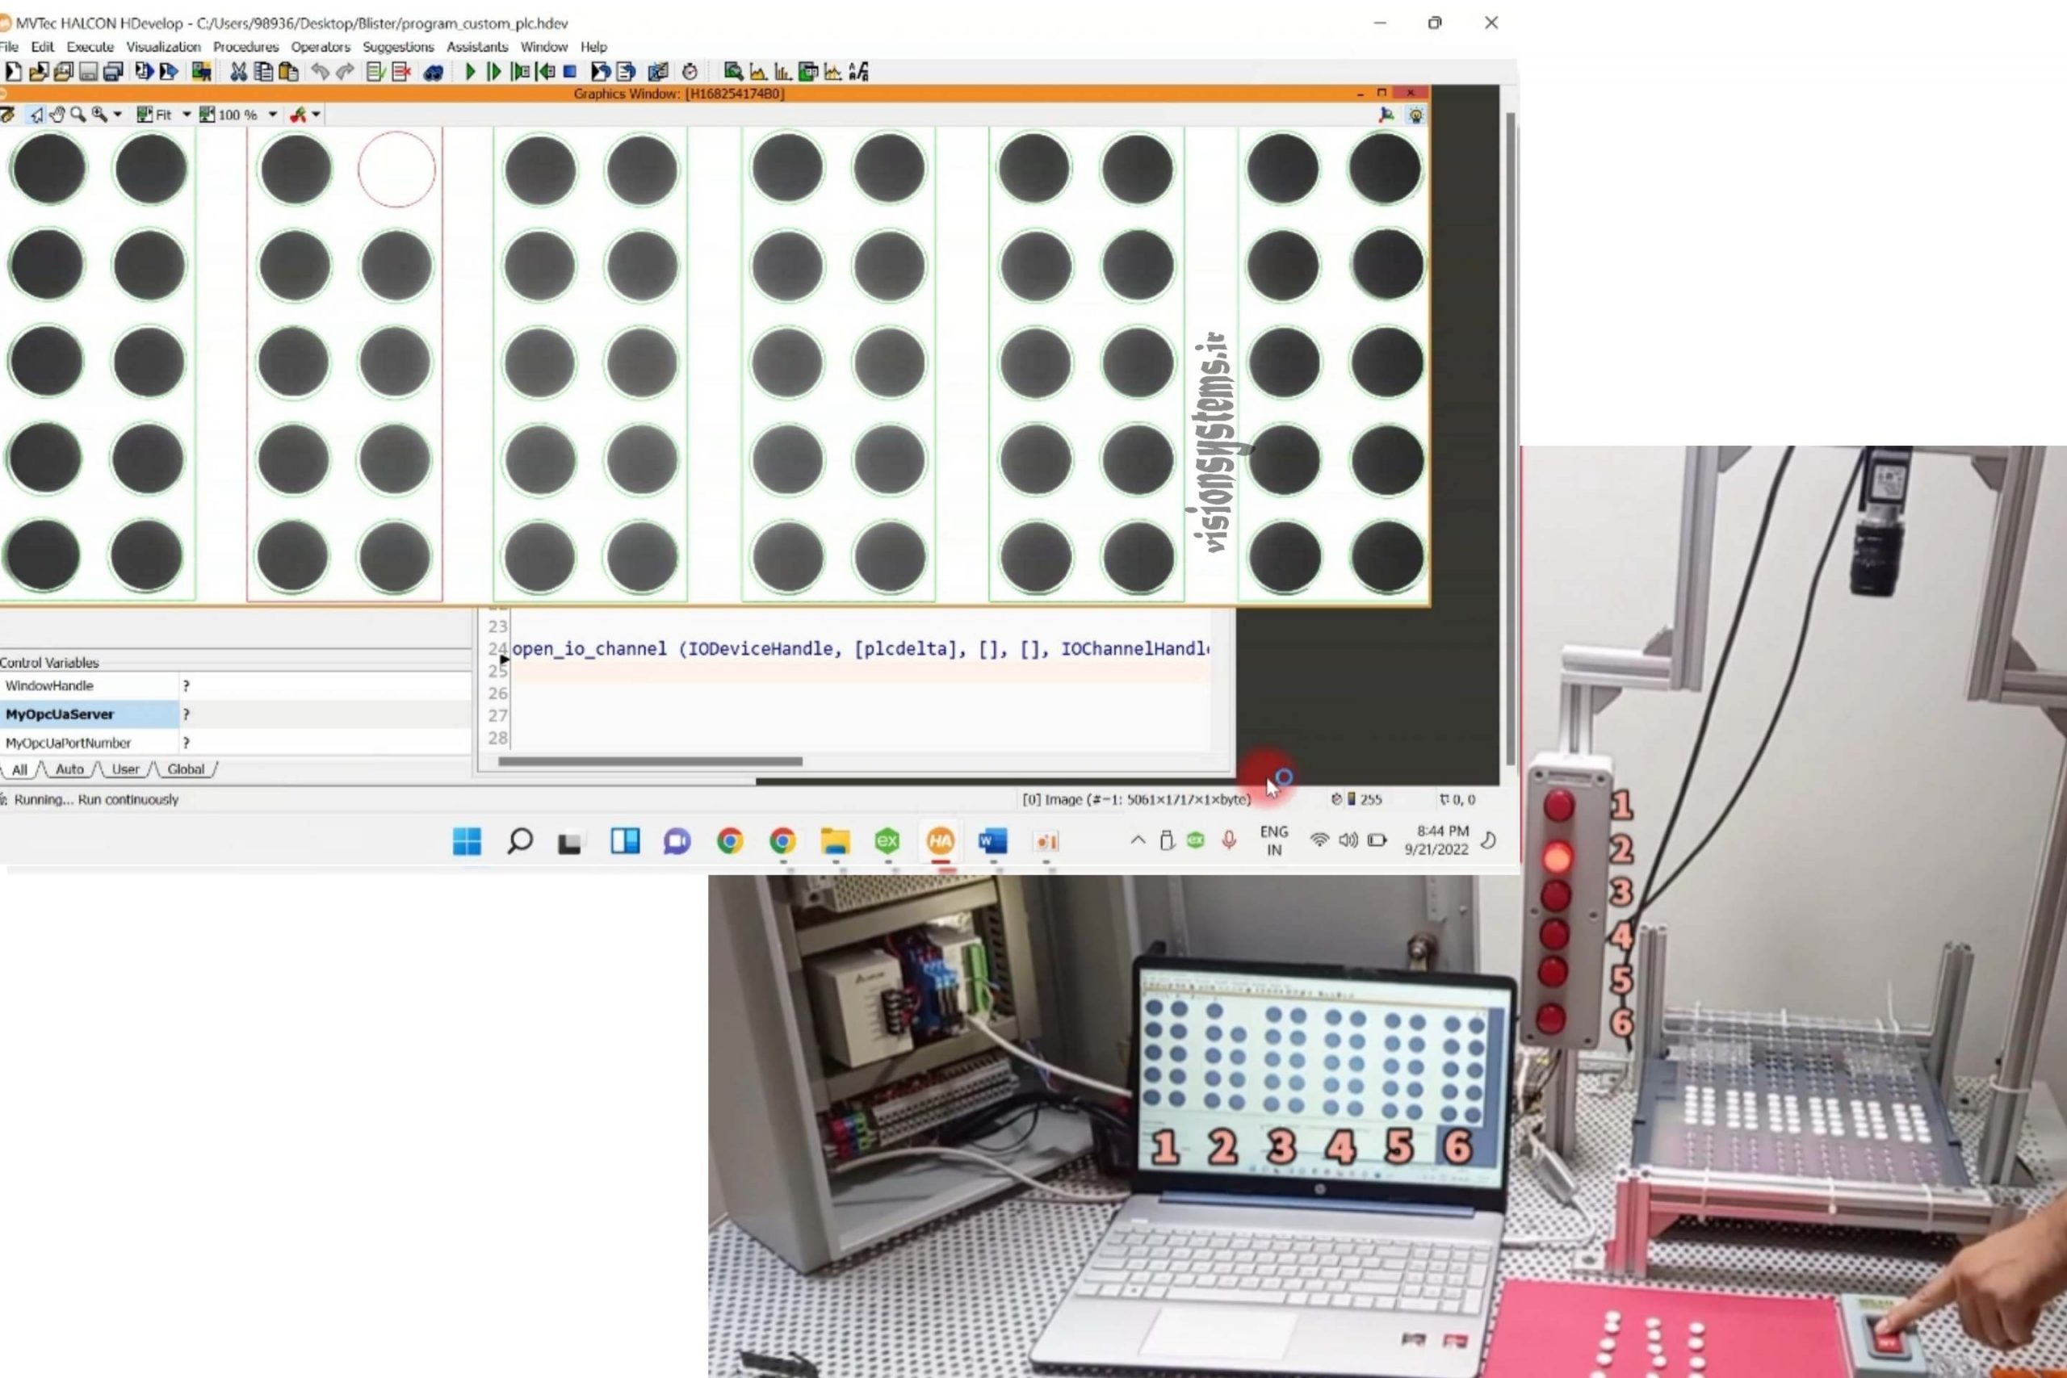
Task: Open the 100 % window size dropdown
Action: (x=272, y=115)
